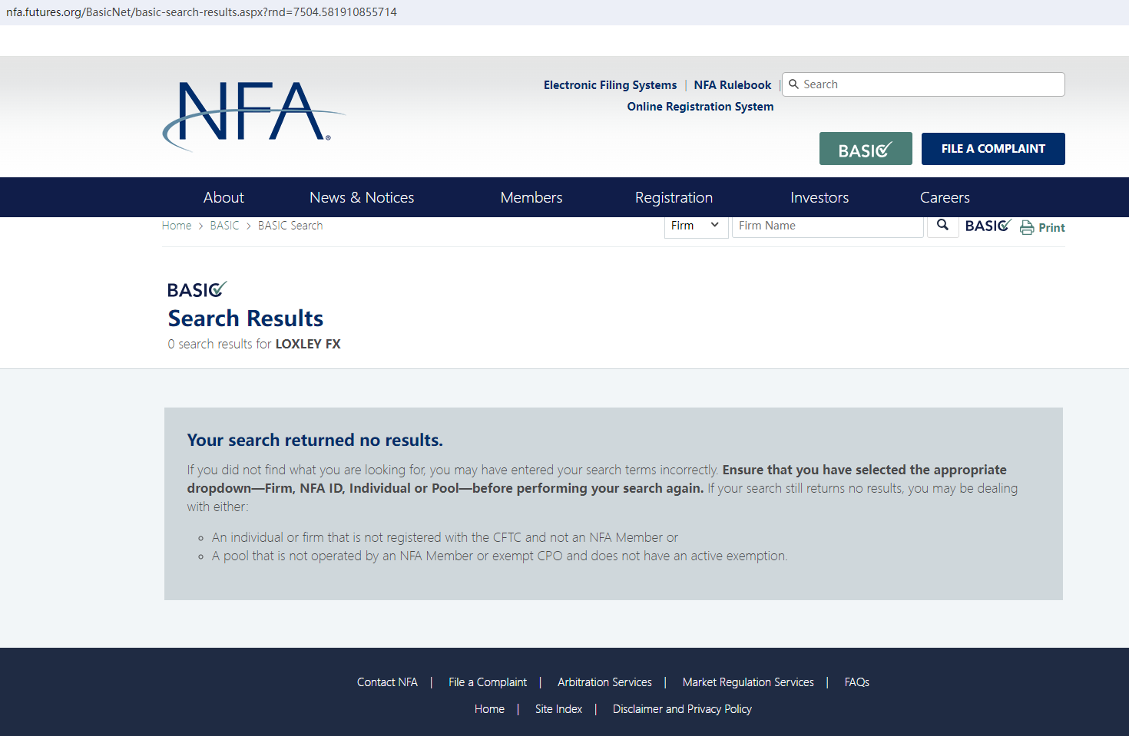Open Contact NFA footer link
The height and width of the screenshot is (736, 1129).
387,682
